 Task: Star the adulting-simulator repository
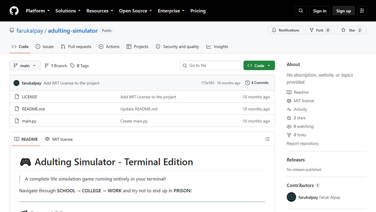click(x=352, y=30)
